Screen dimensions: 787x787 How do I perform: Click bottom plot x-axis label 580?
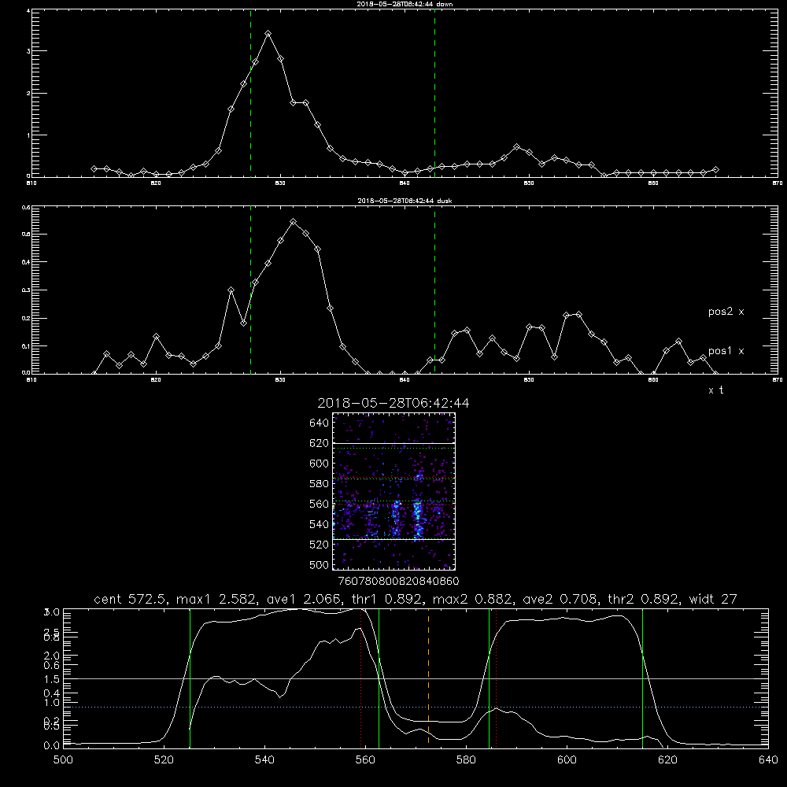pos(466,760)
